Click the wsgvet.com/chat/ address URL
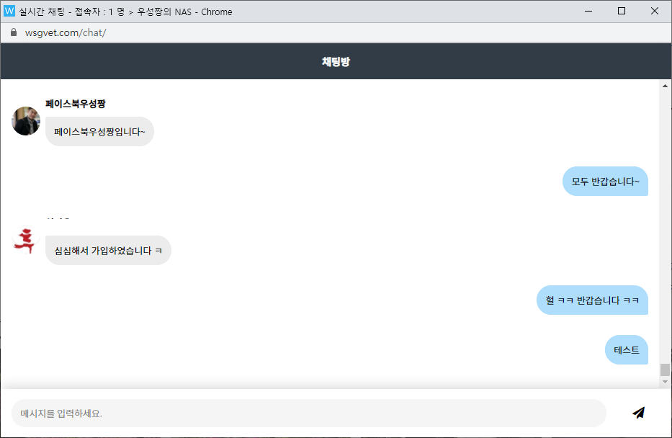The height and width of the screenshot is (438, 672). click(x=66, y=32)
